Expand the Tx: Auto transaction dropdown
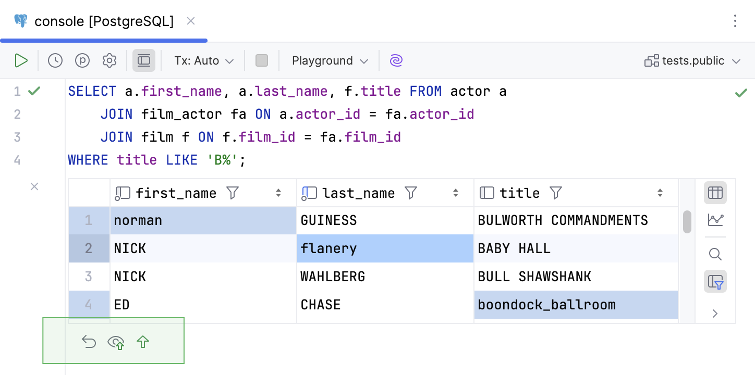This screenshot has height=375, width=755. tap(204, 61)
